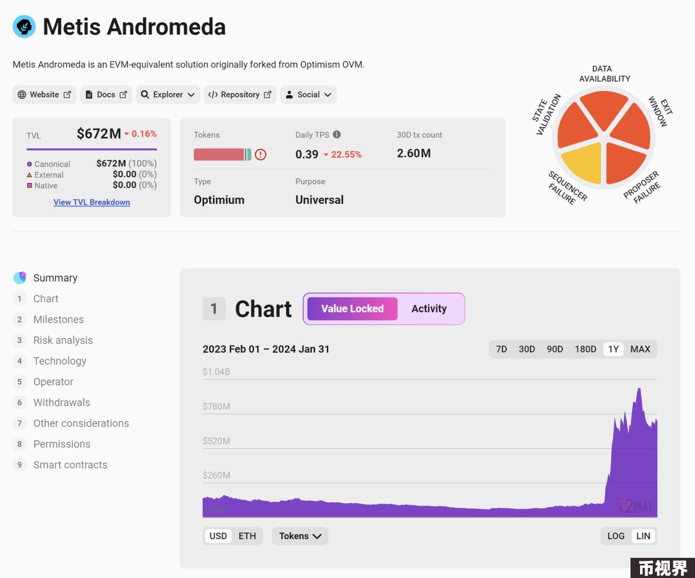This screenshot has height=578, width=695.
Task: Go to Summary in sidebar
Action: coord(55,278)
